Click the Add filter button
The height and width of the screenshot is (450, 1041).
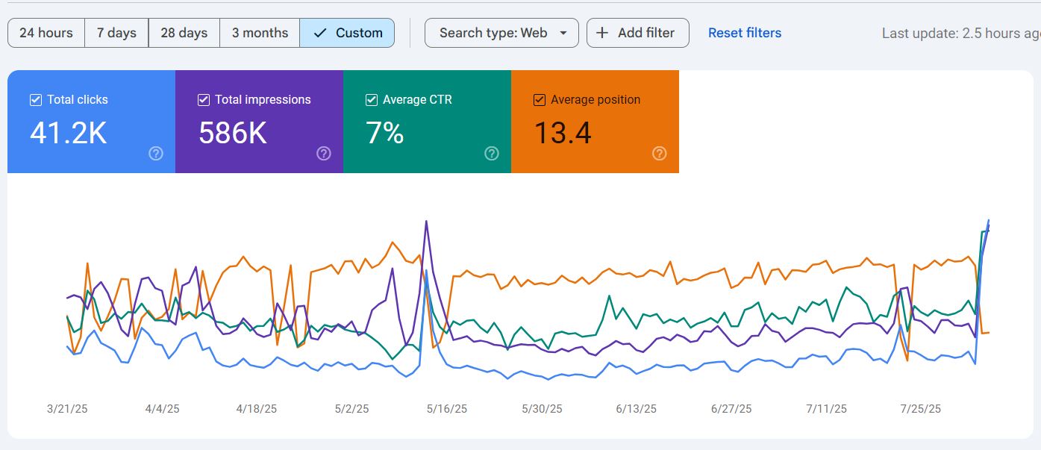pyautogui.click(x=638, y=33)
